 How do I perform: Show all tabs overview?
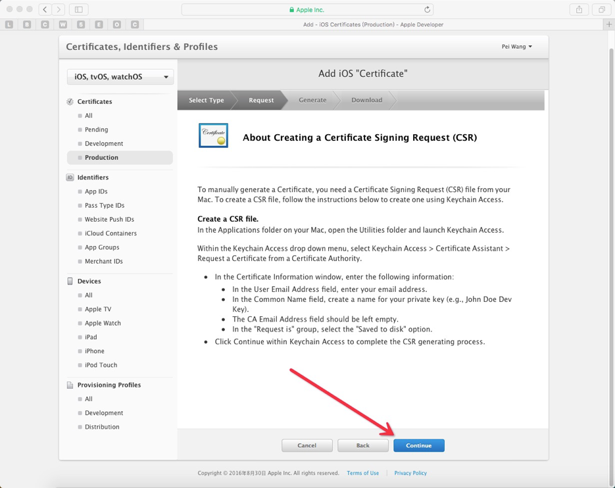click(601, 9)
